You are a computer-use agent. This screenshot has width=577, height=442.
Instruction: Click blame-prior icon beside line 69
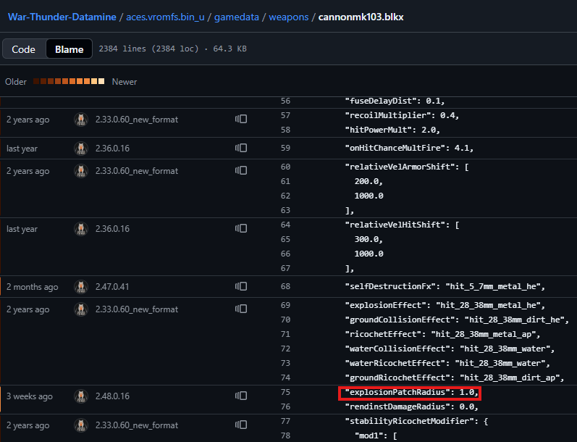pyautogui.click(x=241, y=309)
